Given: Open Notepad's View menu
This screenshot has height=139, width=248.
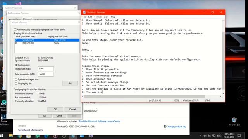Looking at the screenshot, I should [x=106, y=17].
